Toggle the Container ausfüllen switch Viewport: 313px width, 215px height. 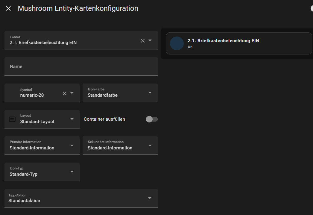[152, 119]
